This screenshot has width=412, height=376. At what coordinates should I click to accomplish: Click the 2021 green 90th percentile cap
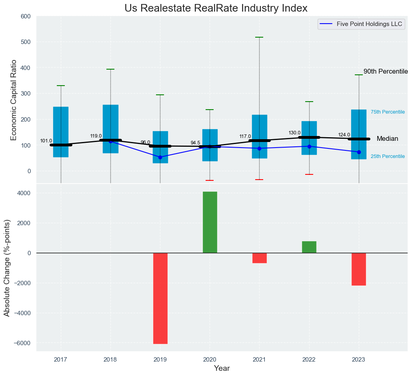click(259, 37)
